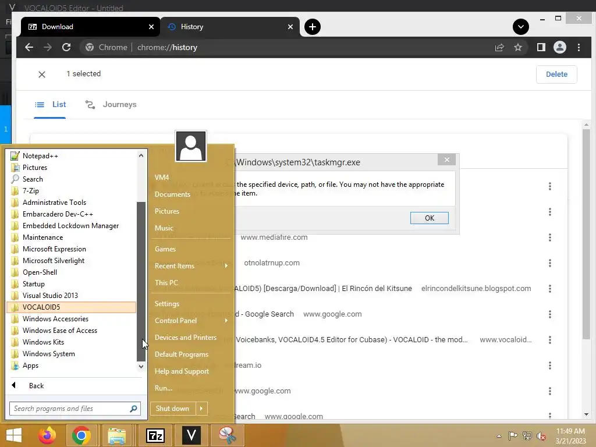Open Games from the start menu
Screen dimensions: 596x447
[190, 249]
